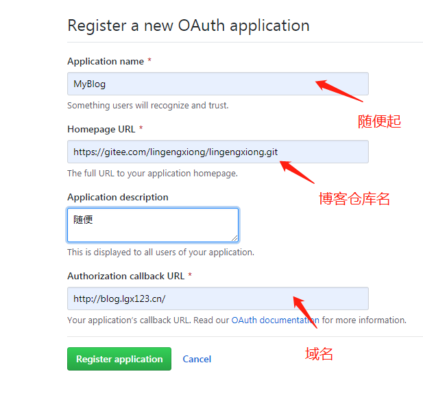Click the Register a new OAuth application heading
423x398 pixels.
pos(188,25)
